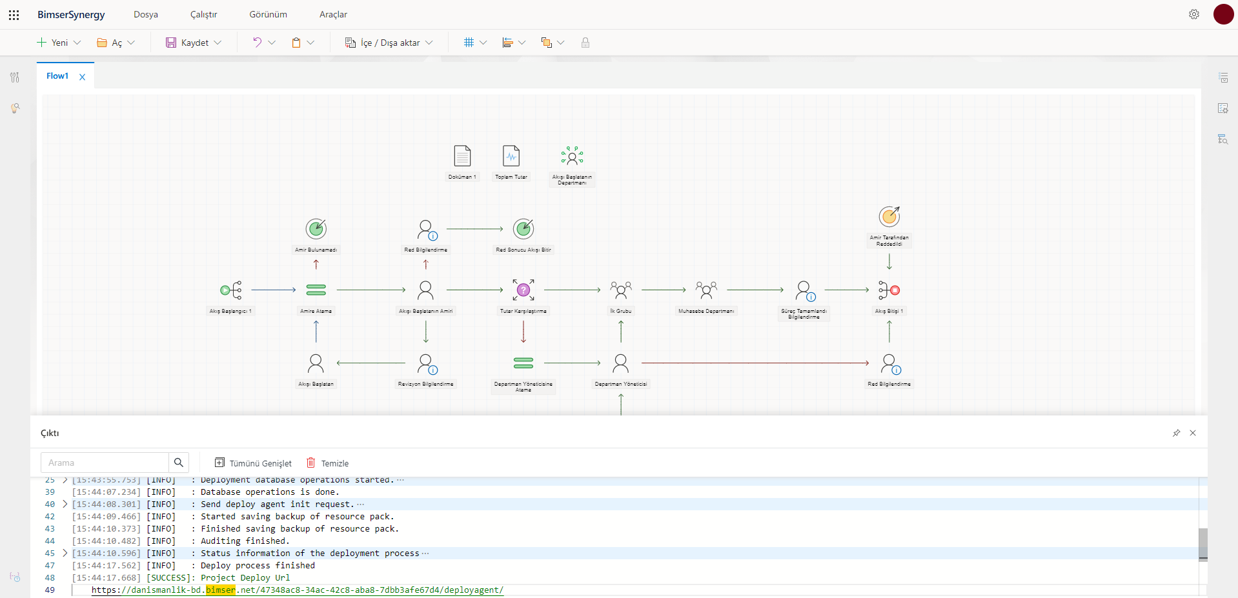The width and height of the screenshot is (1238, 598).
Task: Close the Flow1 tab
Action: point(82,77)
